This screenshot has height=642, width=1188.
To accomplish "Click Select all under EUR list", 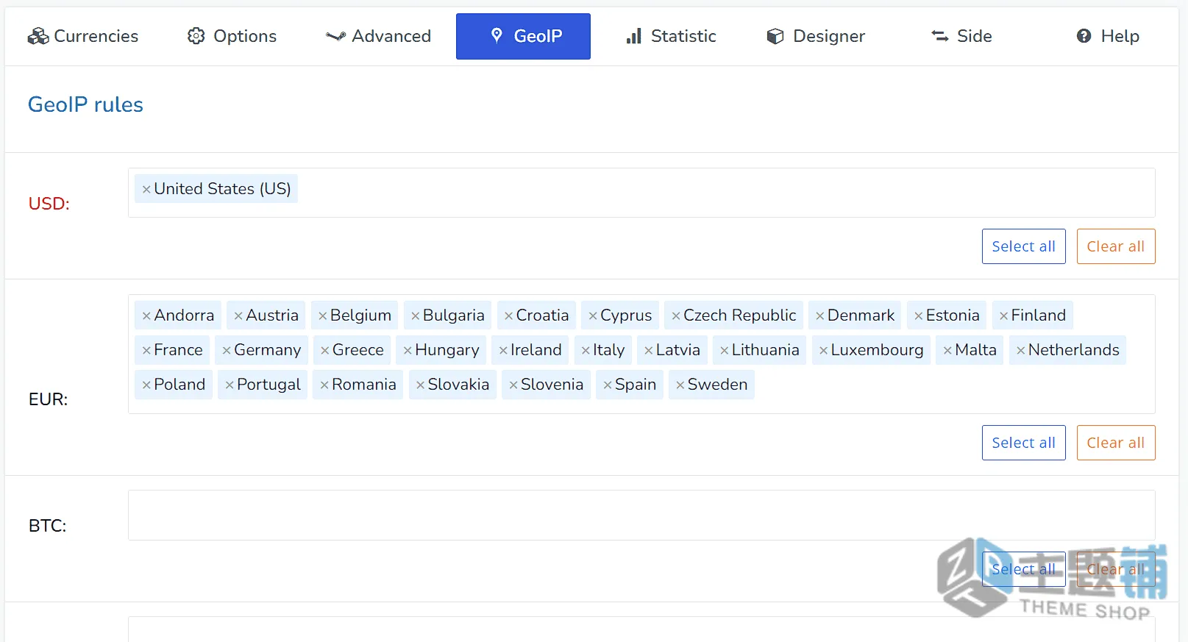I will [1023, 443].
